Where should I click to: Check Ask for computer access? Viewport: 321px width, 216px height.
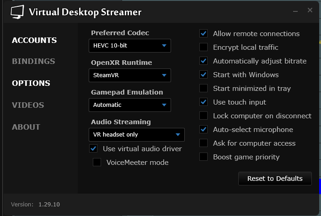[203, 143]
